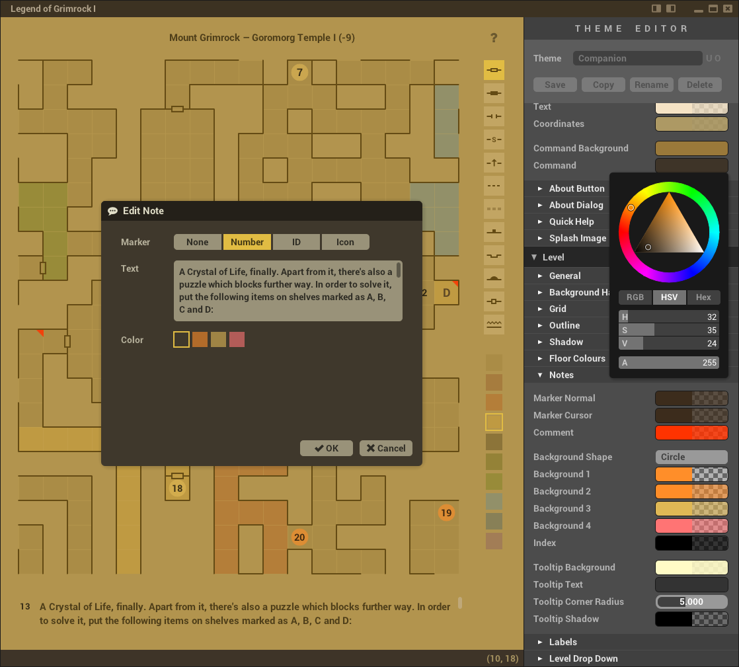Select the secret door 'S' tool
This screenshot has height=667, width=739.
point(494,139)
